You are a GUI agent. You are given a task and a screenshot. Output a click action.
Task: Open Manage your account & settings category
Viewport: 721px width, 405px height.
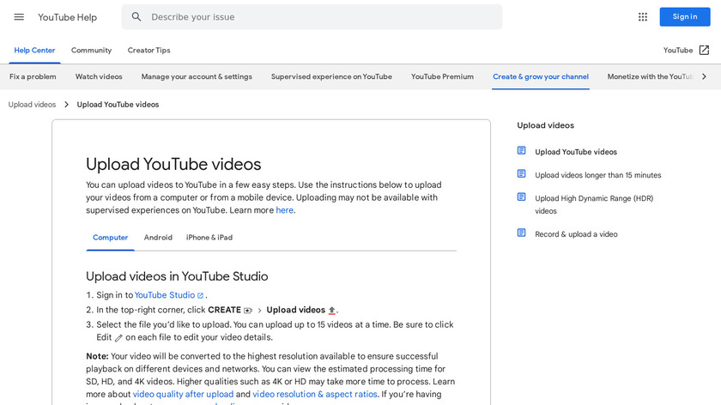point(197,76)
